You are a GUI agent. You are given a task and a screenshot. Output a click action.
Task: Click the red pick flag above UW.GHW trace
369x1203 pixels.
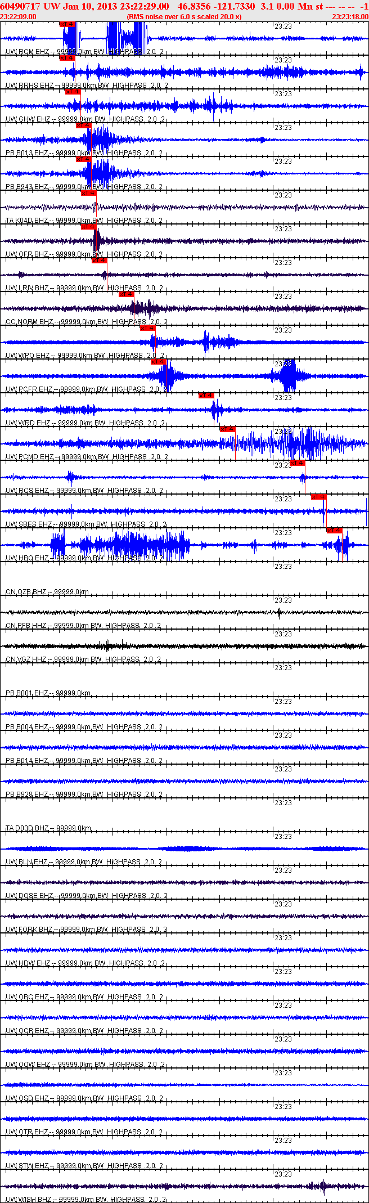tap(73, 92)
